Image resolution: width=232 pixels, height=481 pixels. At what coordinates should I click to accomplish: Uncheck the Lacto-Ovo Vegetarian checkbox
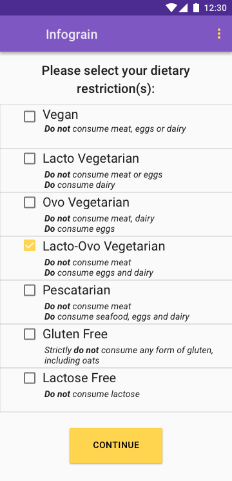point(30,246)
